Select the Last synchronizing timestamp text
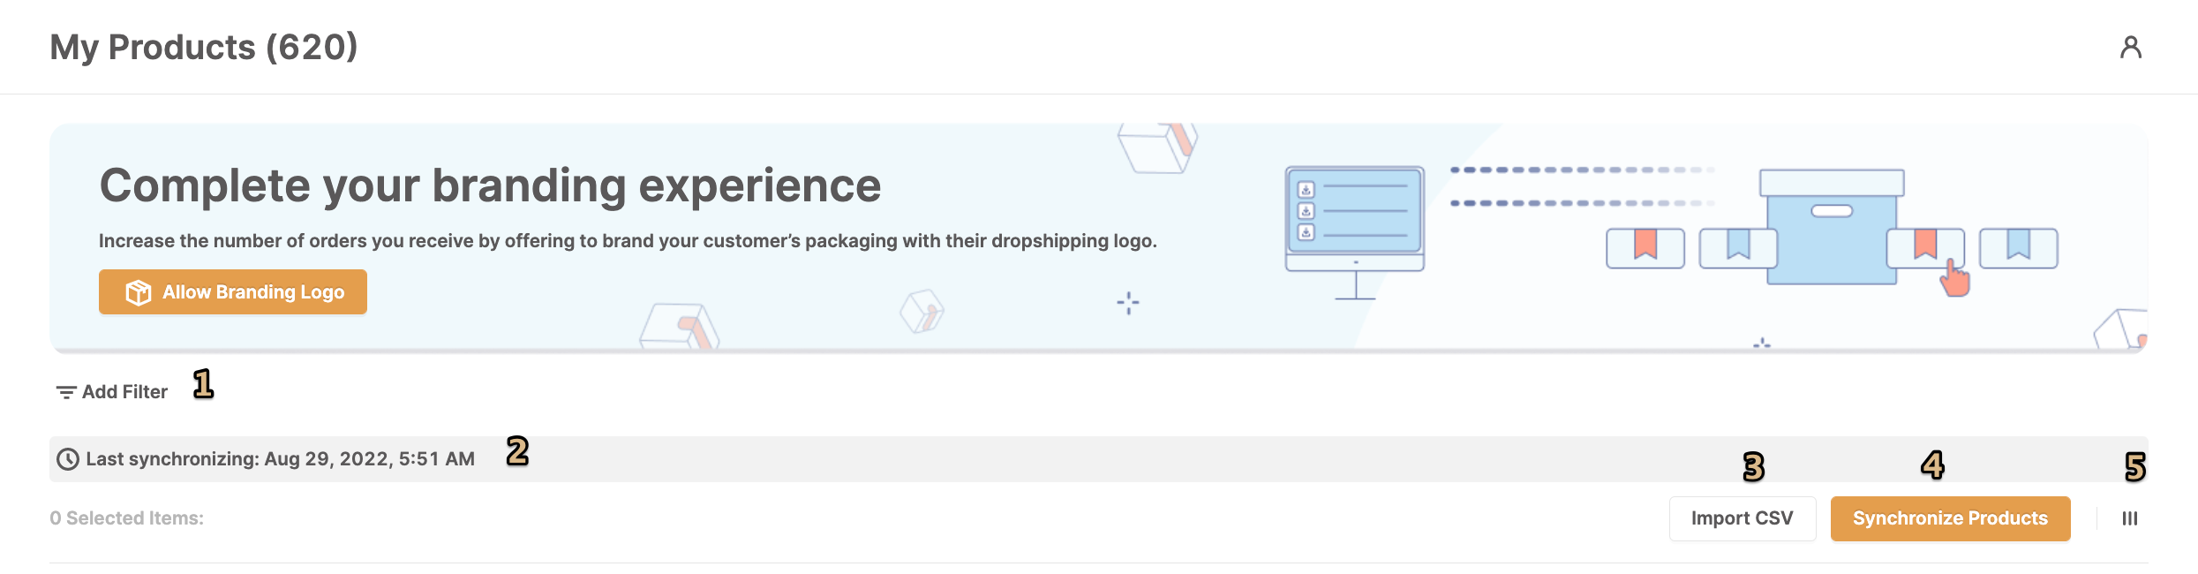 coord(280,459)
